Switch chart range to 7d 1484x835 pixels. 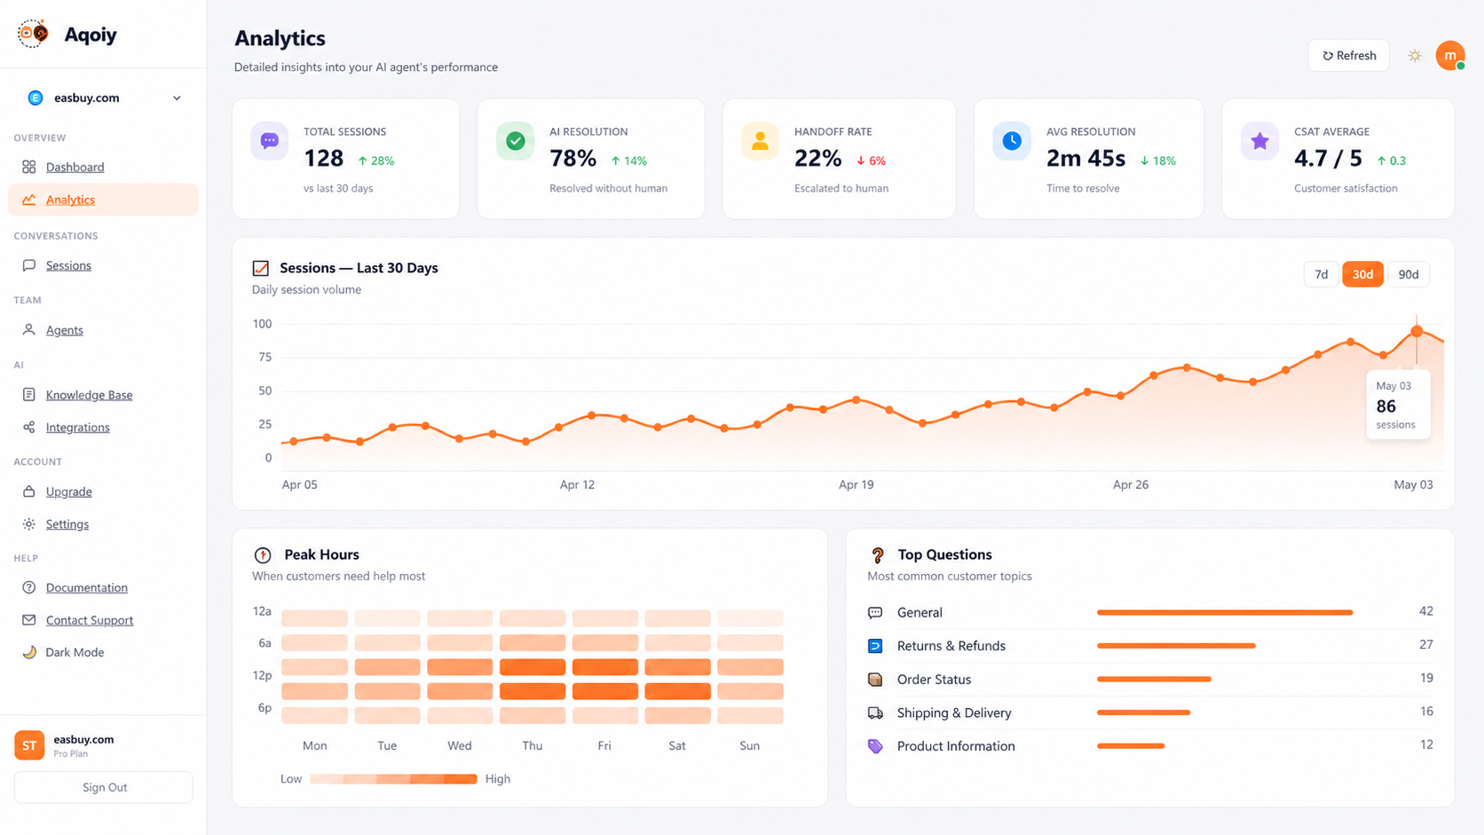[1321, 274]
